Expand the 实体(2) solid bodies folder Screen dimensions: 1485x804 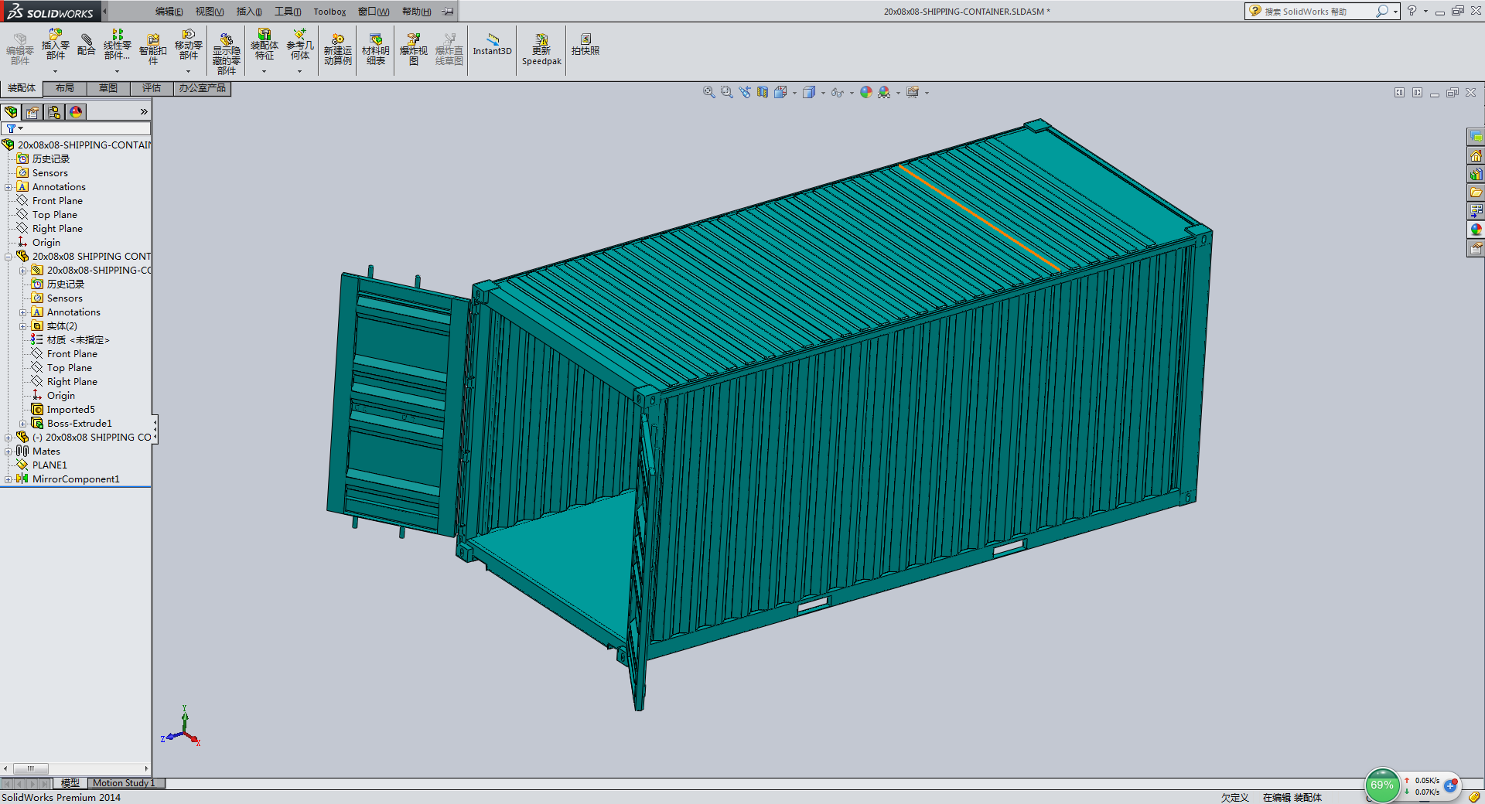(x=23, y=326)
